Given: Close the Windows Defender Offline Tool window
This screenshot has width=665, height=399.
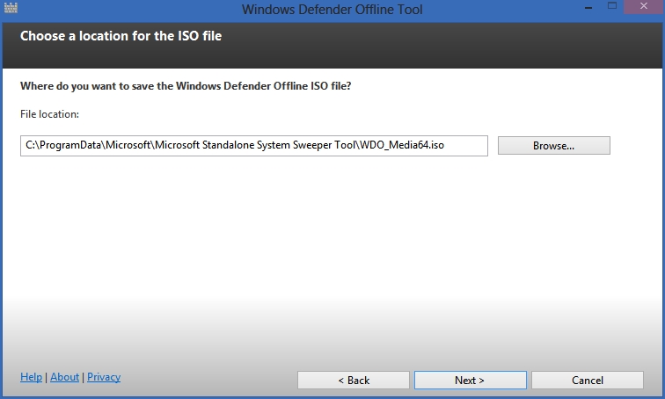Looking at the screenshot, I should click(x=644, y=6).
